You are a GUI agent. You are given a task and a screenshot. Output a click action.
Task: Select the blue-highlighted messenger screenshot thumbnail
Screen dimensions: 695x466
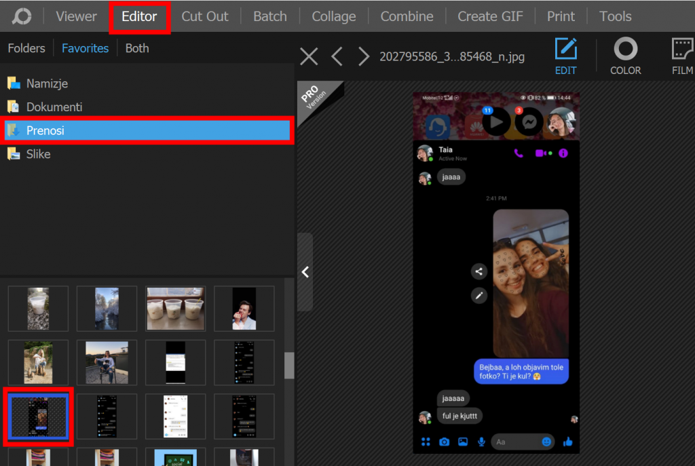39,416
